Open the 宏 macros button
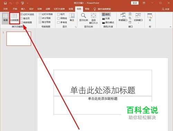Image resolution: width=173 pixels, height=131 pixels. coord(150,17)
